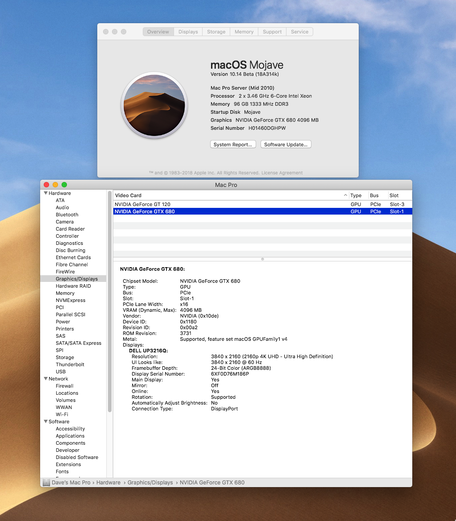Collapse the Hardware section triangle
Viewport: 456px width, 521px height.
coord(46,193)
